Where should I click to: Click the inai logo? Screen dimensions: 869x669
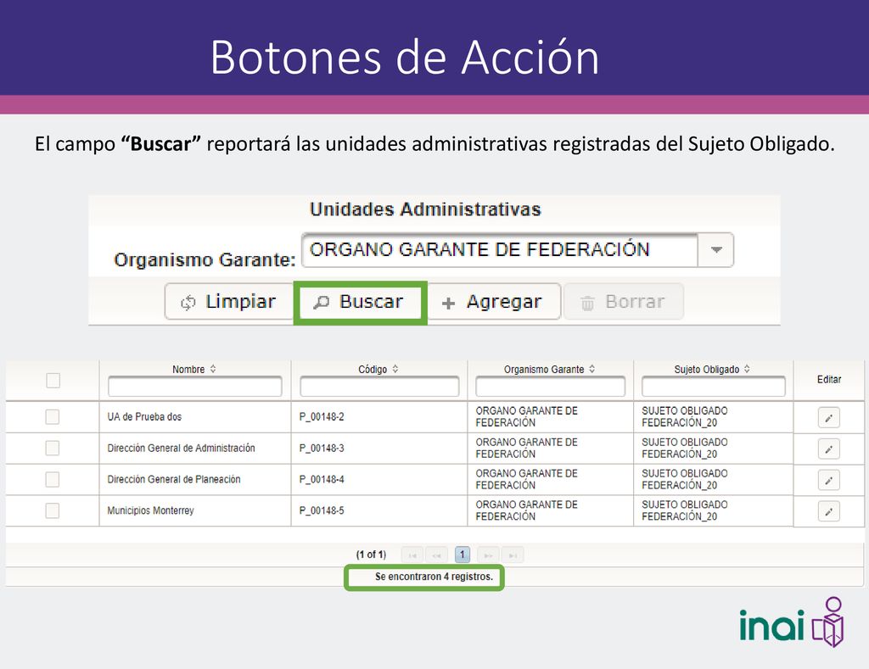click(x=792, y=623)
